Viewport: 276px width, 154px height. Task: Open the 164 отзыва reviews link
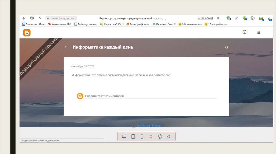click(205, 18)
